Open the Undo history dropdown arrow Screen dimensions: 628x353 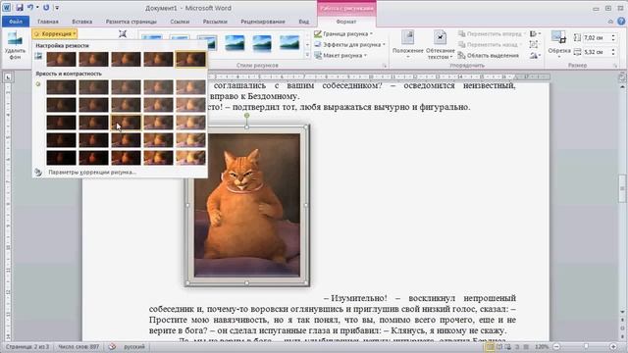37,8
